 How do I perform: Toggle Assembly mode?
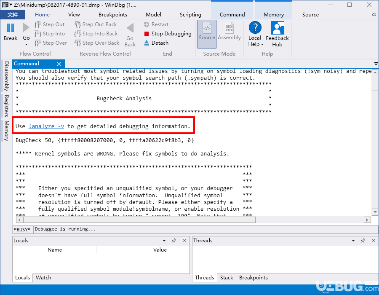(229, 32)
